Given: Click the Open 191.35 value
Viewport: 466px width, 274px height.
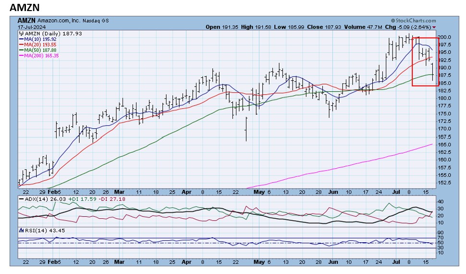Looking at the screenshot, I should click(x=222, y=27).
